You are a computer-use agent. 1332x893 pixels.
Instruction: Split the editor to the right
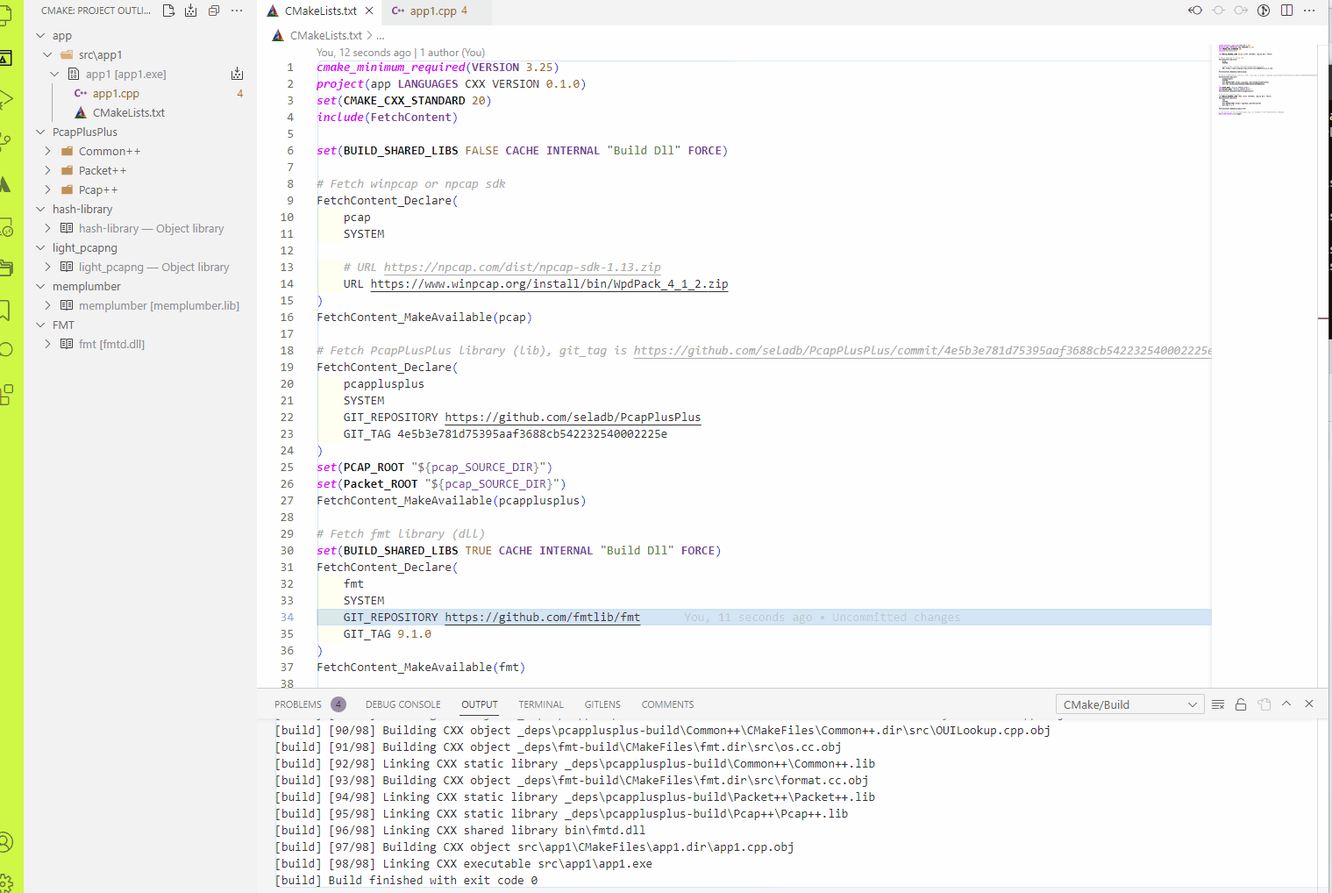point(1286,11)
